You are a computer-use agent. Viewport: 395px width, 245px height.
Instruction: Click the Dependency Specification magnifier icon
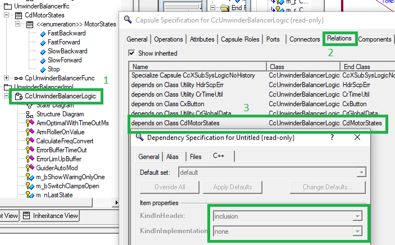pos(139,138)
